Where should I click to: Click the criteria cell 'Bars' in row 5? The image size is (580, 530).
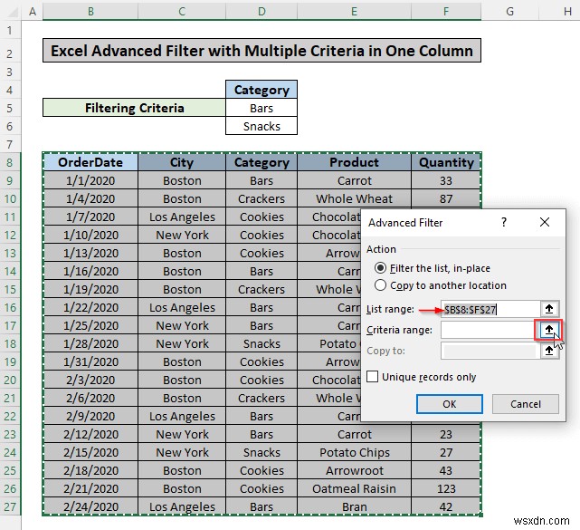[x=261, y=108]
